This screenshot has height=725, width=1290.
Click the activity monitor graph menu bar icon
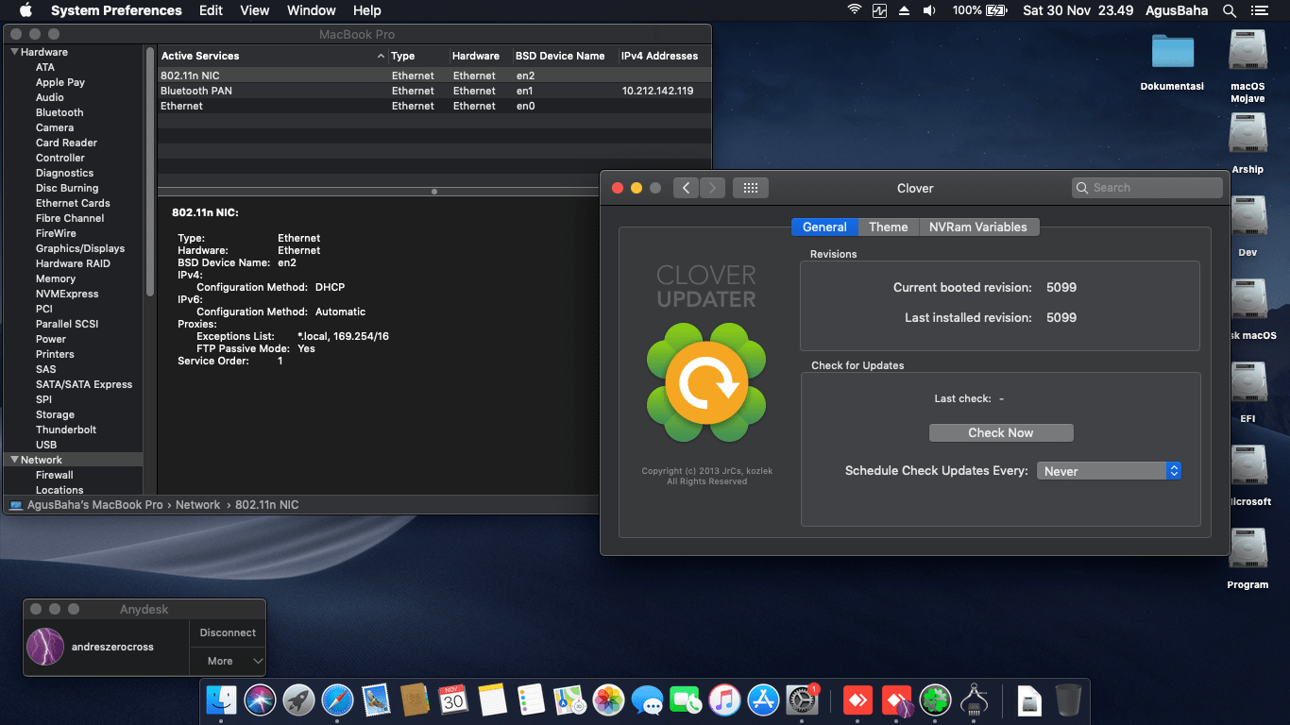point(879,10)
